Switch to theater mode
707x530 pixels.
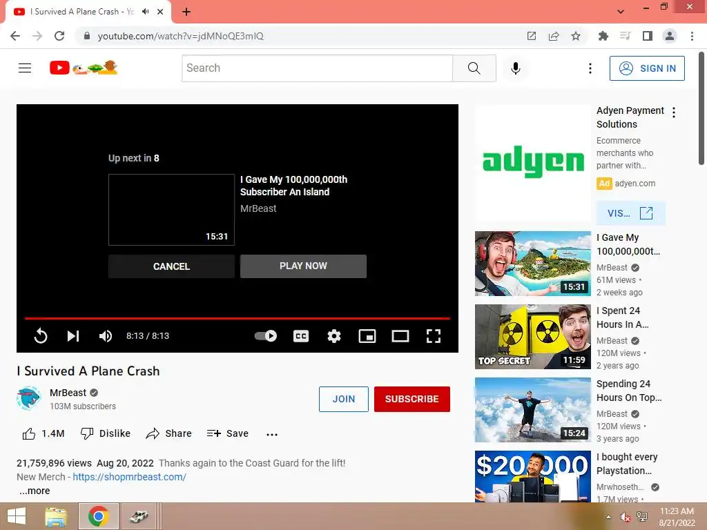(x=400, y=336)
